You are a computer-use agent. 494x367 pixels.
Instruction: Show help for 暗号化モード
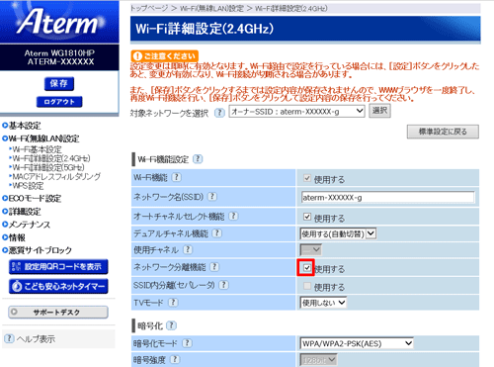(188, 343)
